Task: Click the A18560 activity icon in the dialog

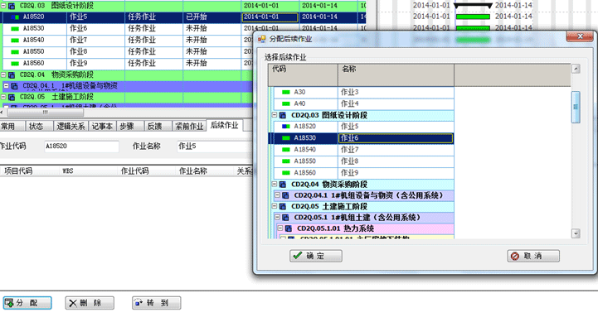Action: (285, 173)
